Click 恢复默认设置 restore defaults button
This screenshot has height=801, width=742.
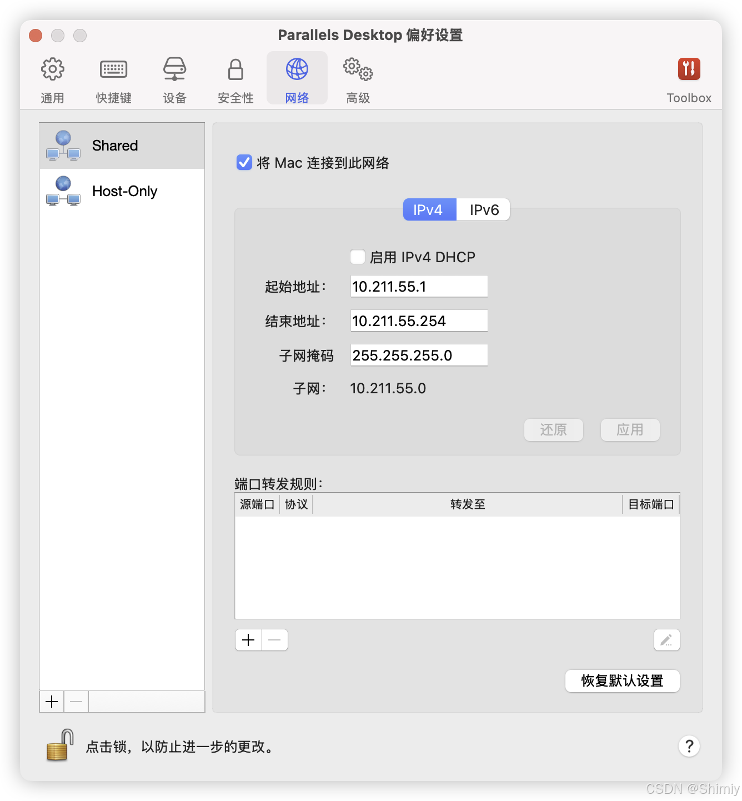622,680
